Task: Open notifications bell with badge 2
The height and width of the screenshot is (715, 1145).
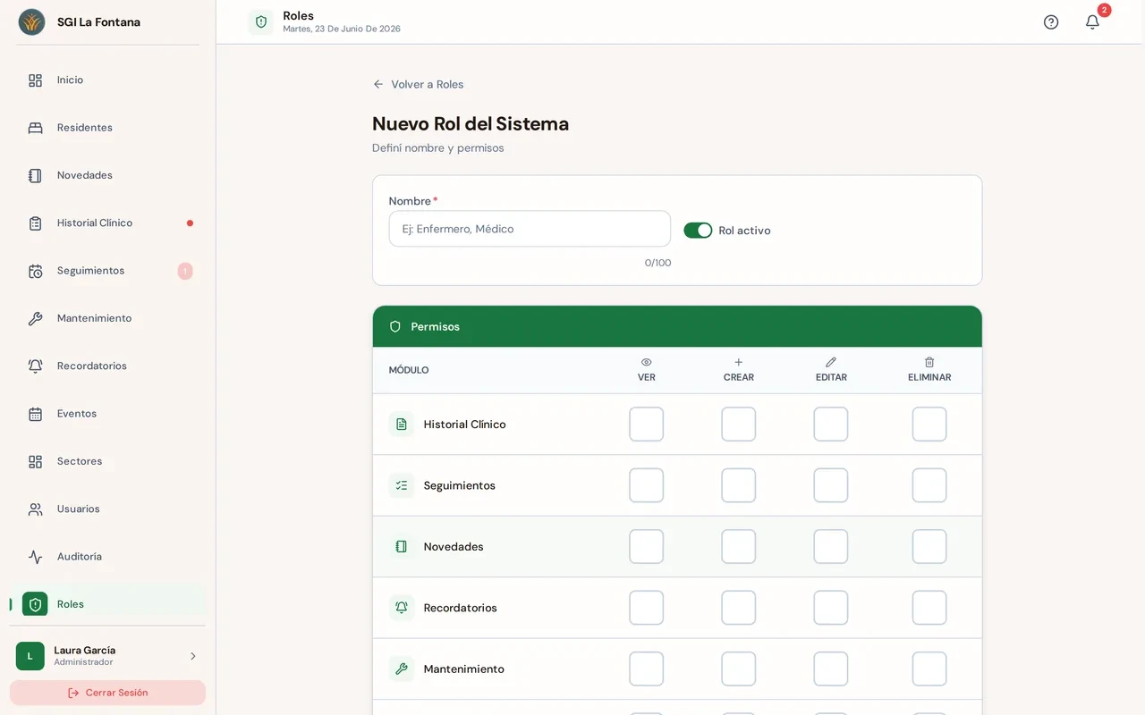Action: tap(1092, 21)
